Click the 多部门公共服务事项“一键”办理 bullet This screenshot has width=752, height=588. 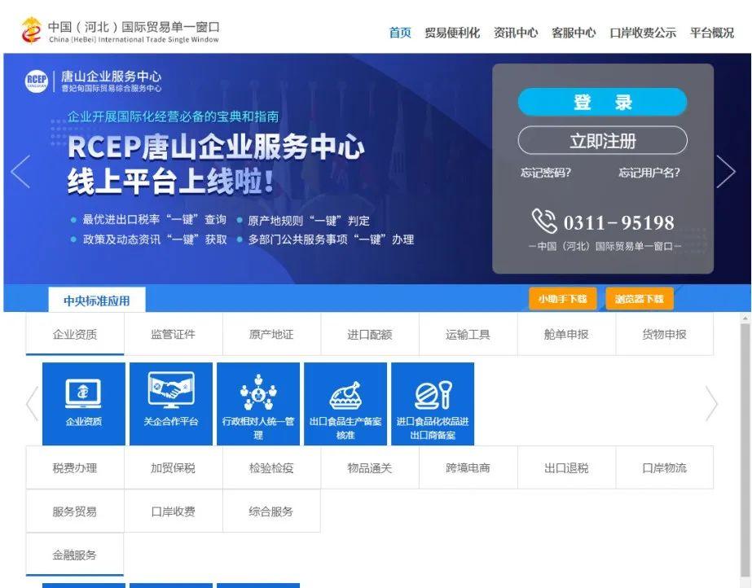(331, 239)
